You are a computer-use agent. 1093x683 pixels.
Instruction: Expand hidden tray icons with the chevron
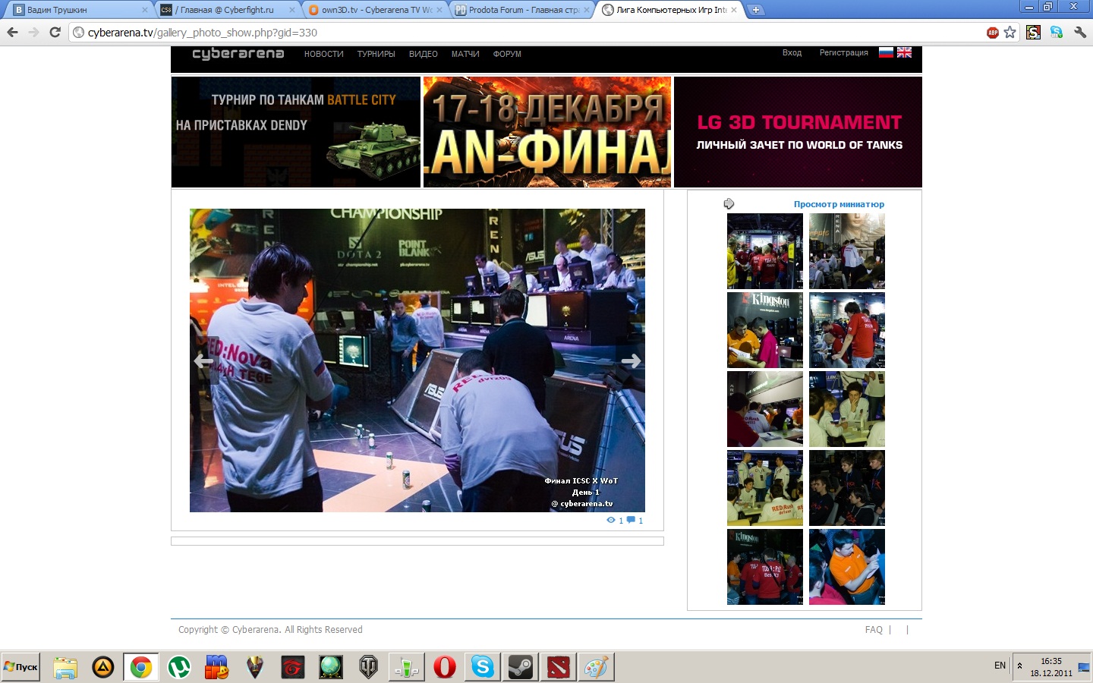click(1020, 666)
